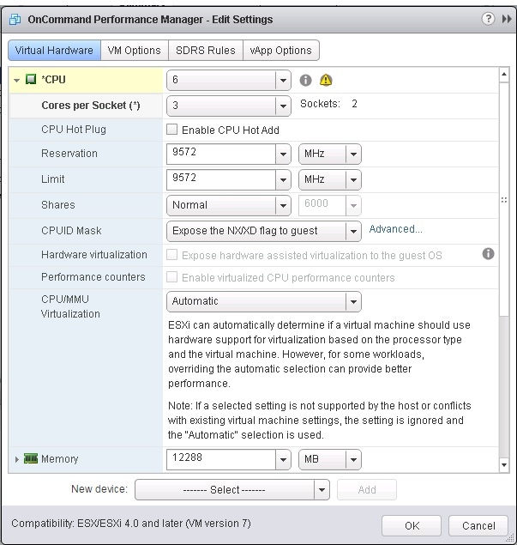Click the yellow CPU warning icon

326,80
